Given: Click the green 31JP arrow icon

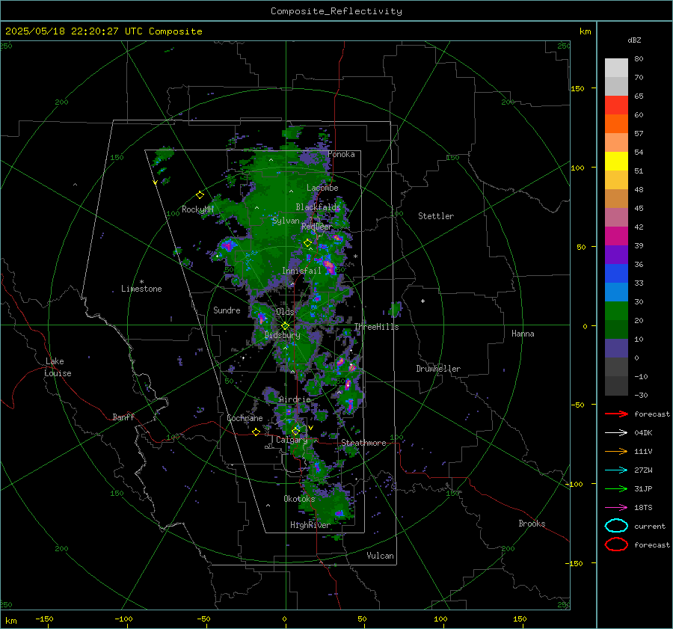Looking at the screenshot, I should tap(616, 488).
